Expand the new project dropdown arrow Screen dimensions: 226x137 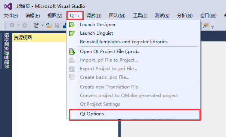(x=43, y=25)
